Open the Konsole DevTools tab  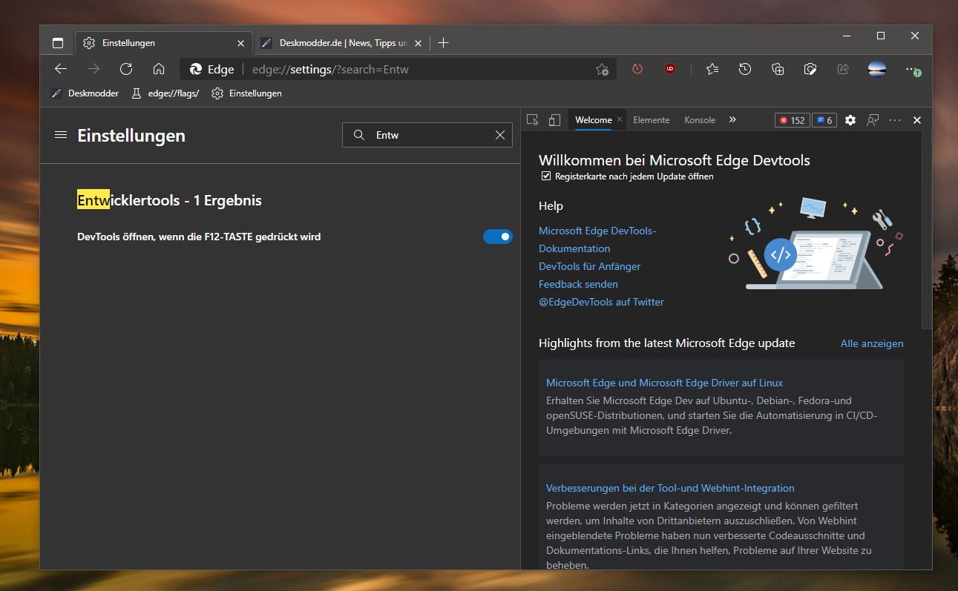[x=700, y=120]
